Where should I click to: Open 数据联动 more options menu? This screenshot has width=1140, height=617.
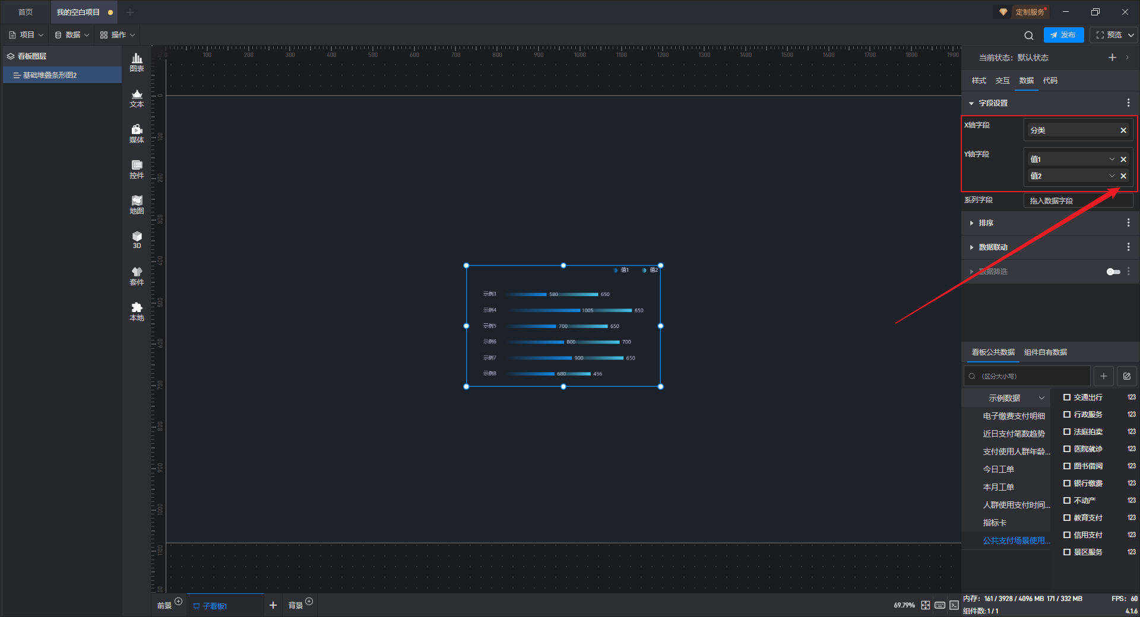1128,247
